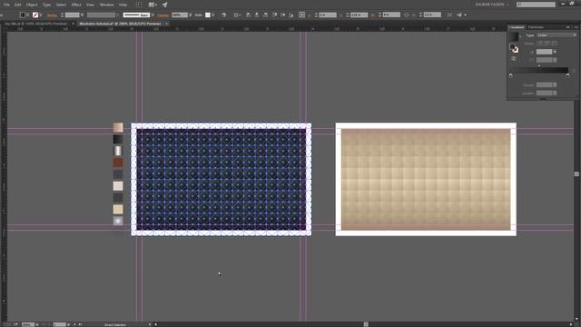Select the beige quilted pattern artwork

[426, 179]
